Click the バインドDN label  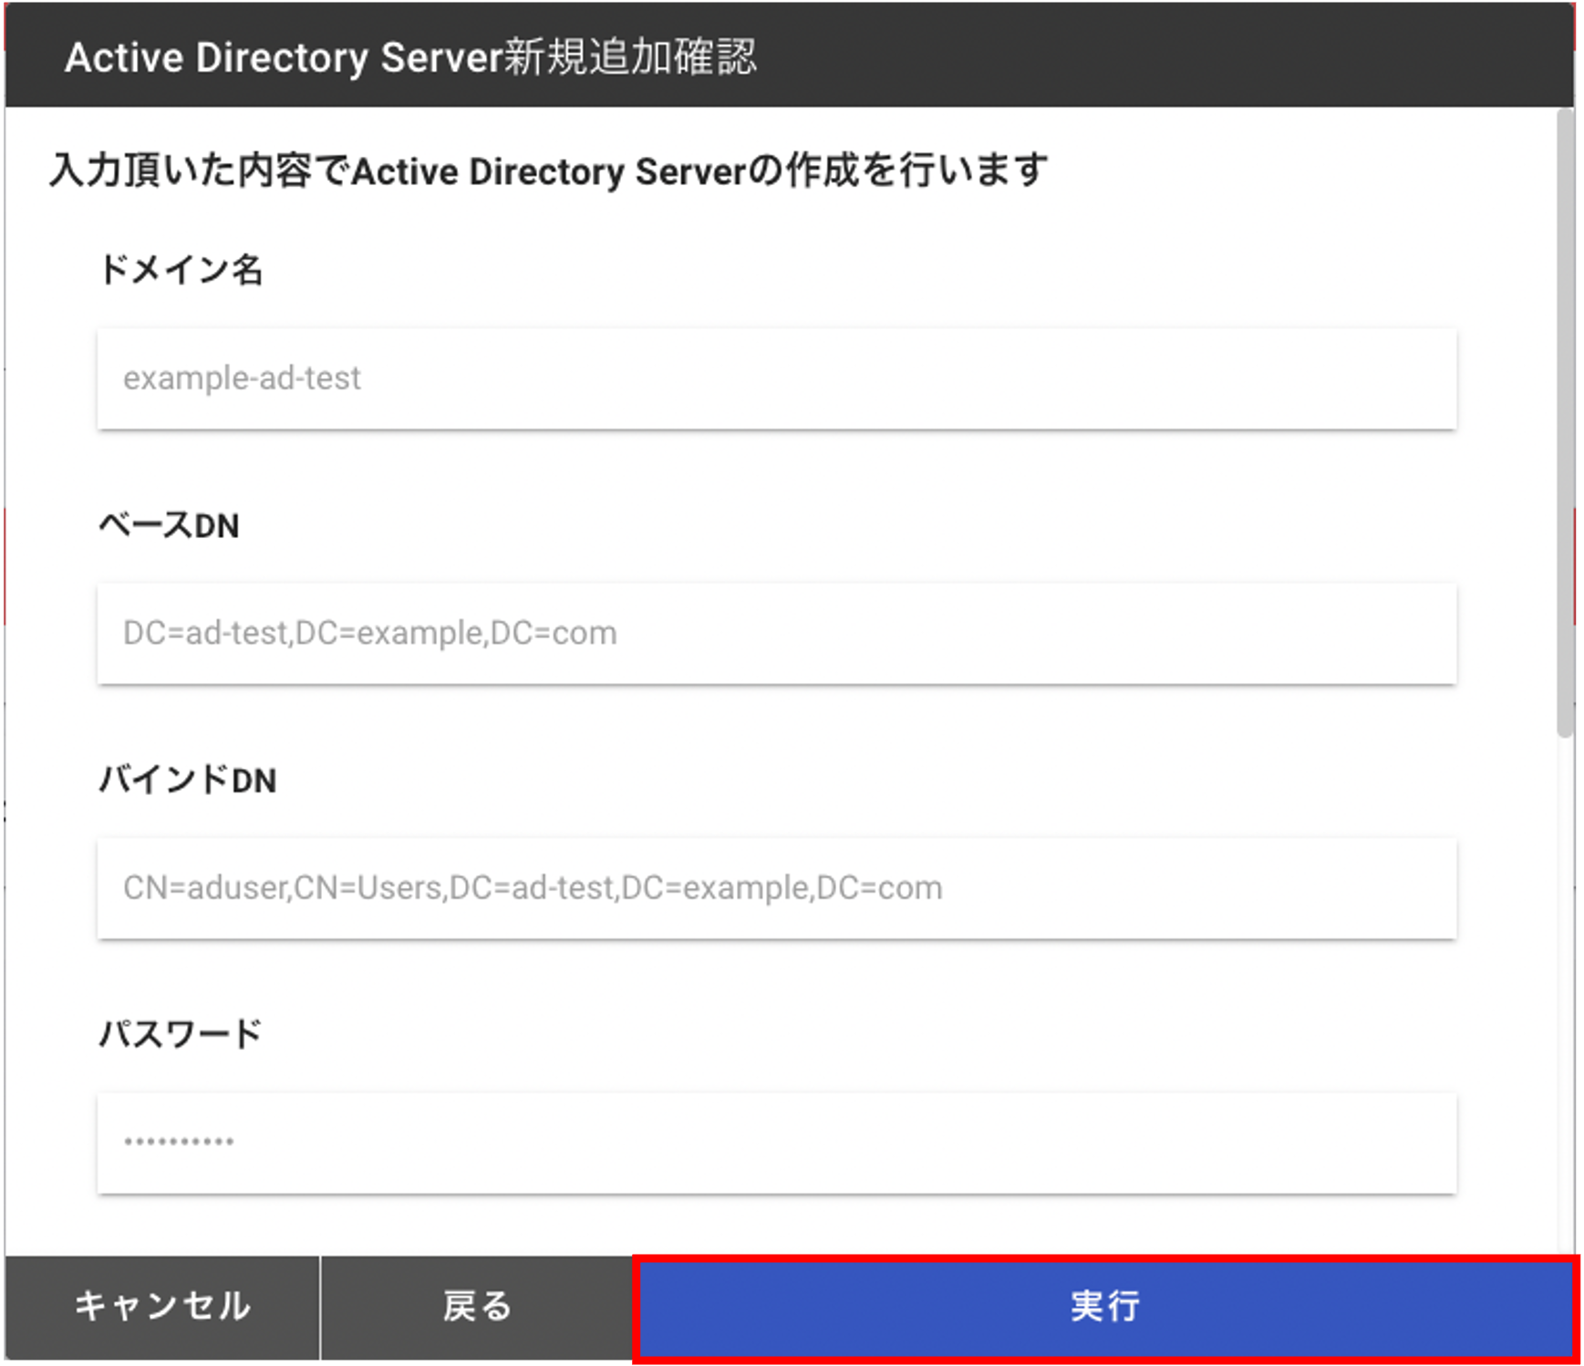[x=187, y=781]
